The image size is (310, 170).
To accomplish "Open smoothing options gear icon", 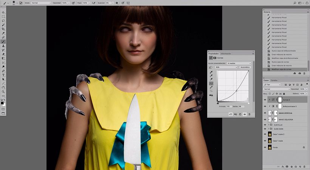I will point(117,3).
